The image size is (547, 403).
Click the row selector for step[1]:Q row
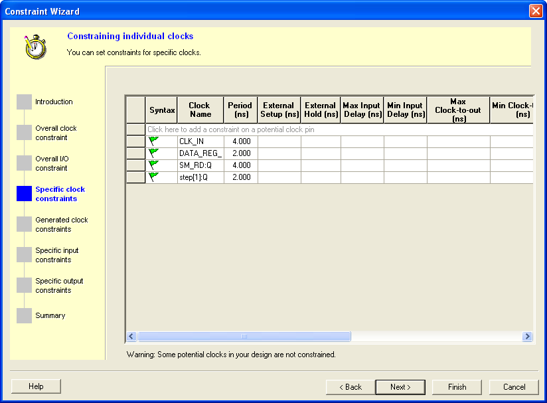pos(135,177)
